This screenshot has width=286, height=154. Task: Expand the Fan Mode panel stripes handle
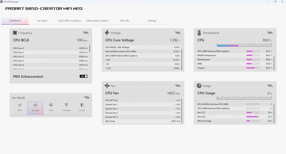[87, 97]
